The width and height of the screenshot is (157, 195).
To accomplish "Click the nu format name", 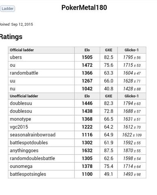I will click(13, 89).
